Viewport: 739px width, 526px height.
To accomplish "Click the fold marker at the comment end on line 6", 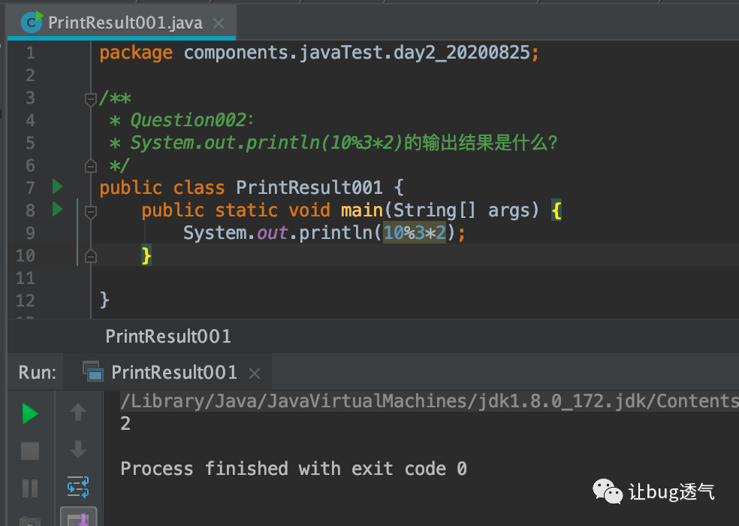I will pyautogui.click(x=90, y=165).
